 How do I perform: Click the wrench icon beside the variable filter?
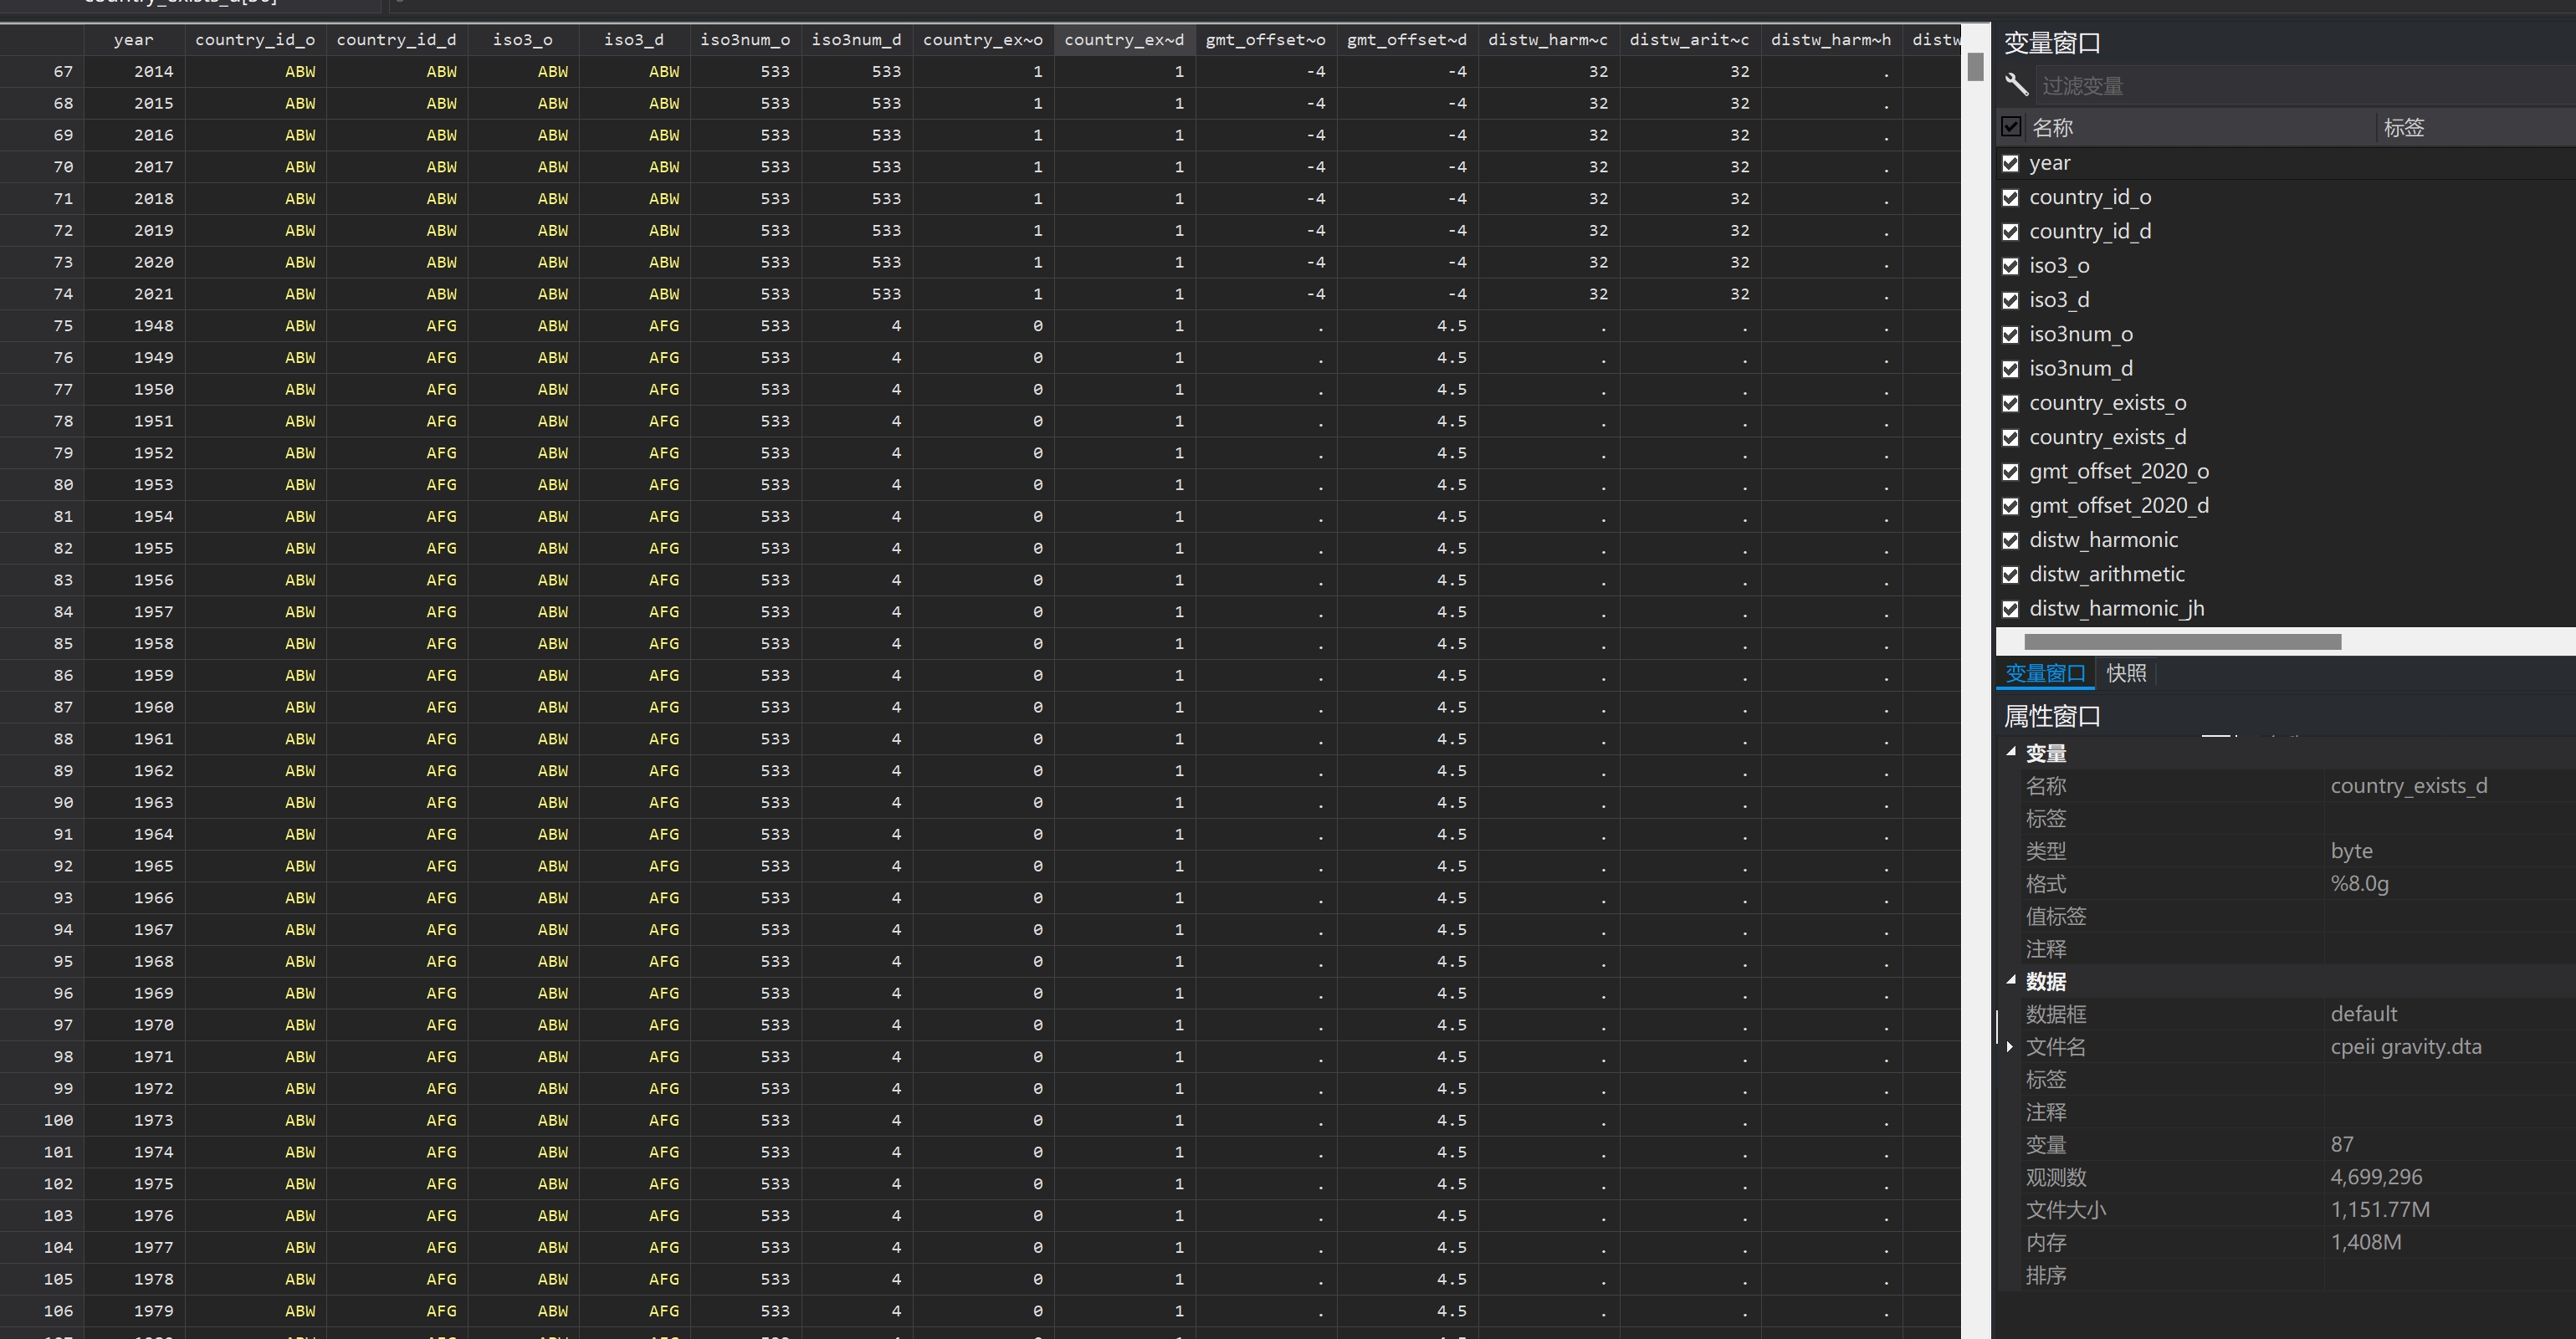tap(2016, 85)
